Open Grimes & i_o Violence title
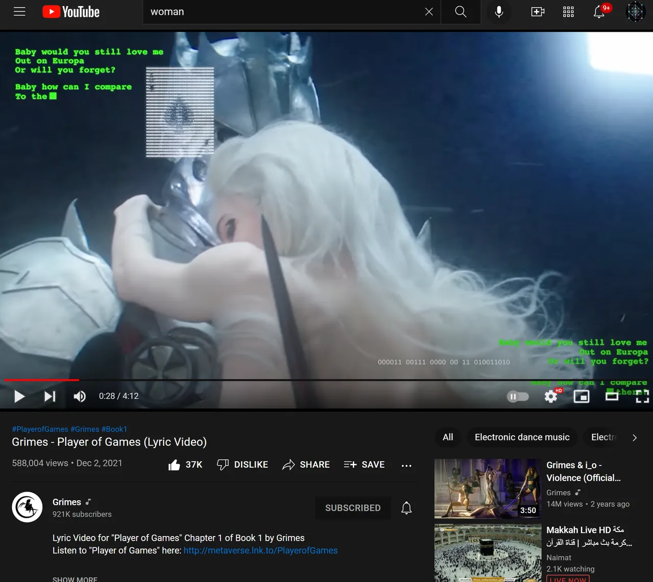 (x=584, y=471)
